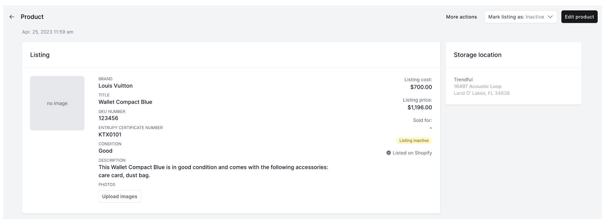The height and width of the screenshot is (221, 605).
Task: Click the Listed on Shopify checkmark icon
Action: [x=389, y=153]
